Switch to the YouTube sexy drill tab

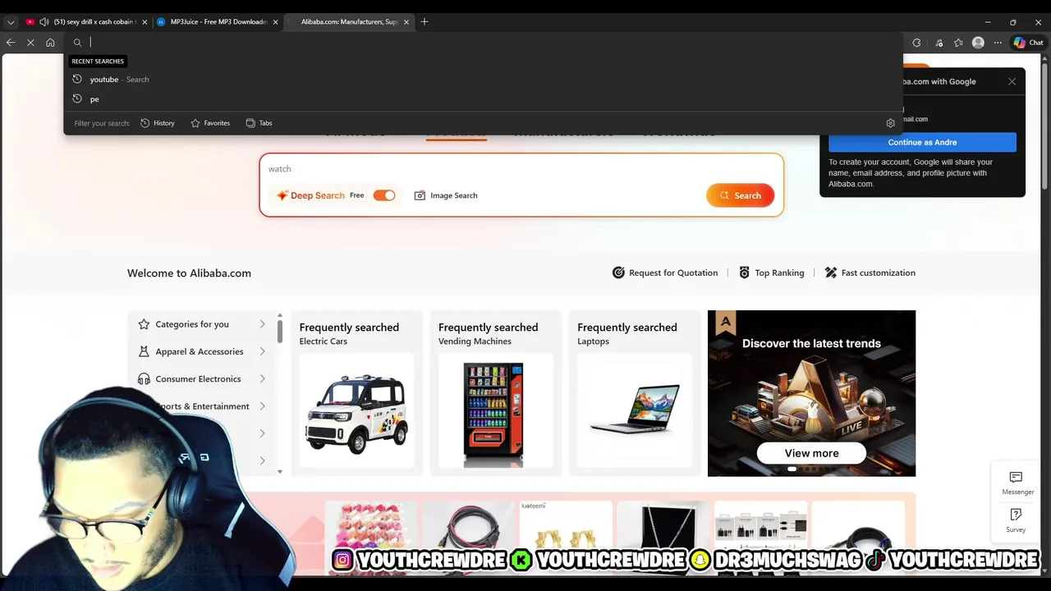[x=86, y=22]
